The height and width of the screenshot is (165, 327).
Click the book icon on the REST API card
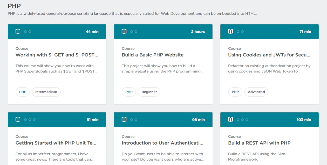pyautogui.click(x=230, y=119)
